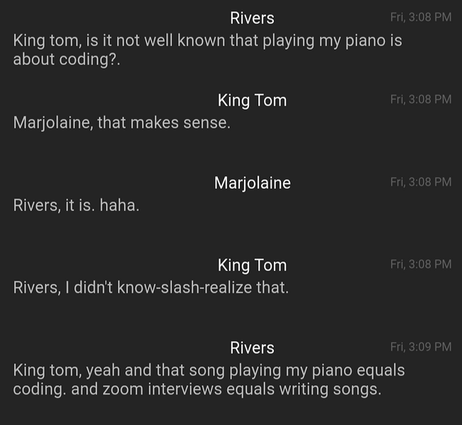Click the "Marjolaine" mention in King Tom's message
462x425 pixels.
[52, 123]
